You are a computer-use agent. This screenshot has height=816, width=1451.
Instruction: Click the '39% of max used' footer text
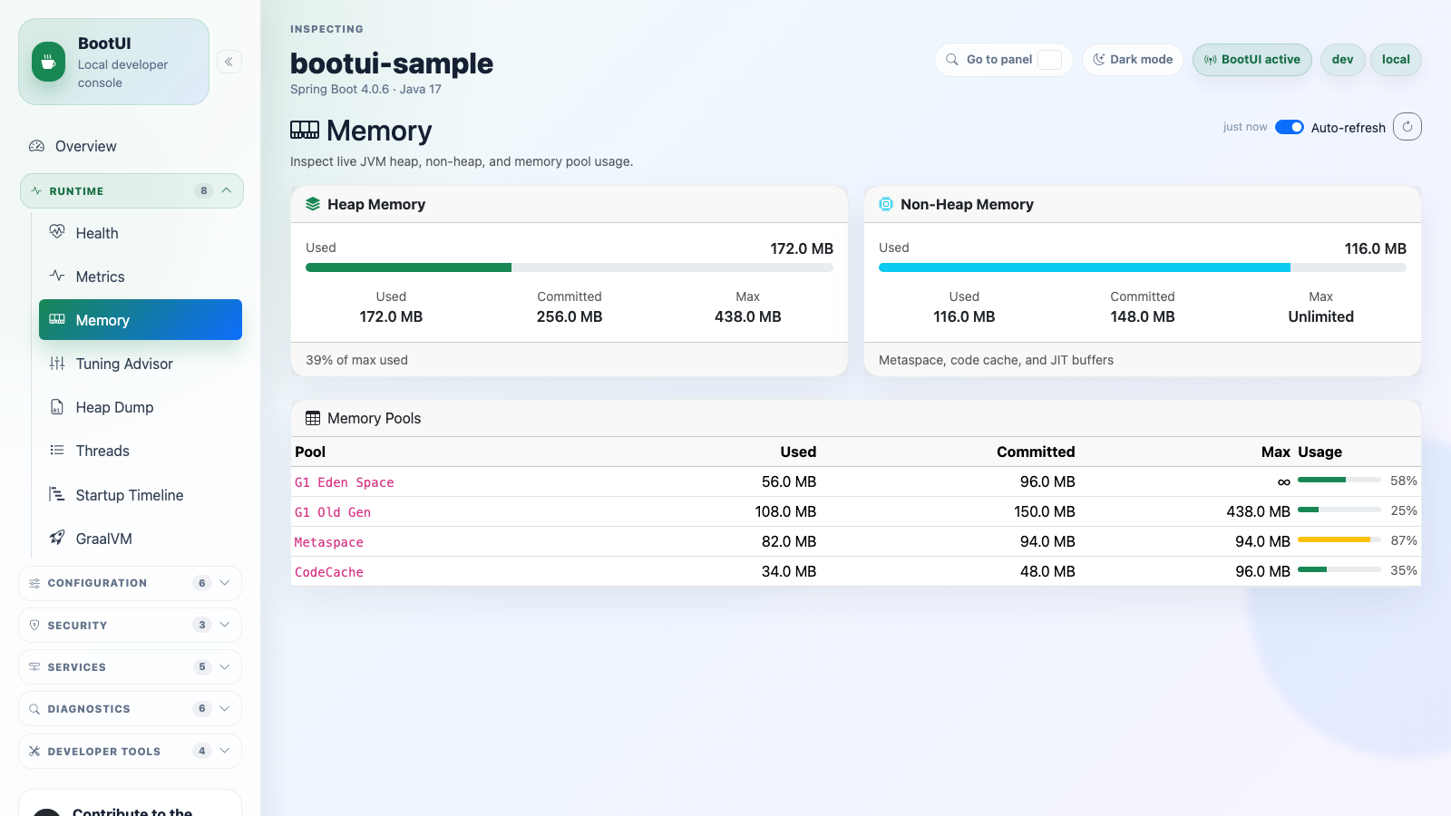pyautogui.click(x=356, y=360)
